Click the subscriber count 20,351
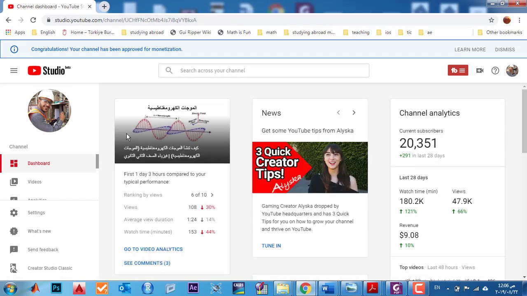Viewport: 527px width, 296px height. click(x=418, y=143)
